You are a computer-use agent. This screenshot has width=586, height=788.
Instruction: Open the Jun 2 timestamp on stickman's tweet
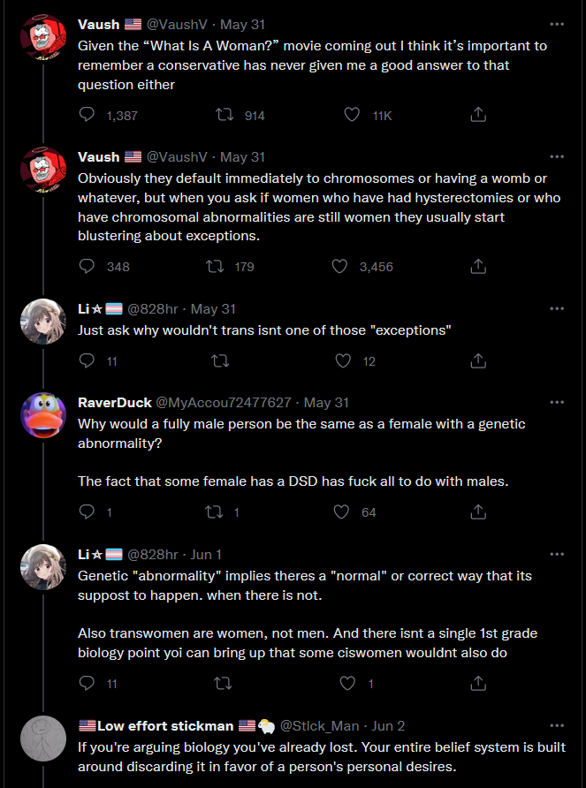[x=388, y=725]
